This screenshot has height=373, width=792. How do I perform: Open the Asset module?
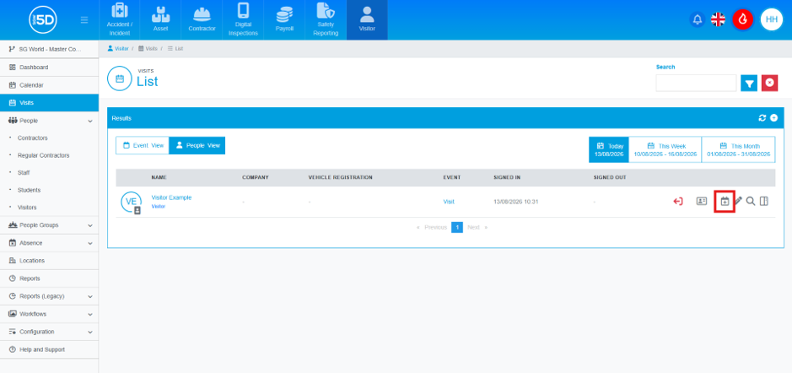[x=160, y=19]
